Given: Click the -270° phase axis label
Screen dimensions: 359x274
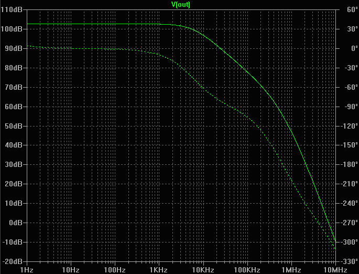Looking at the screenshot, I should coord(349,223).
